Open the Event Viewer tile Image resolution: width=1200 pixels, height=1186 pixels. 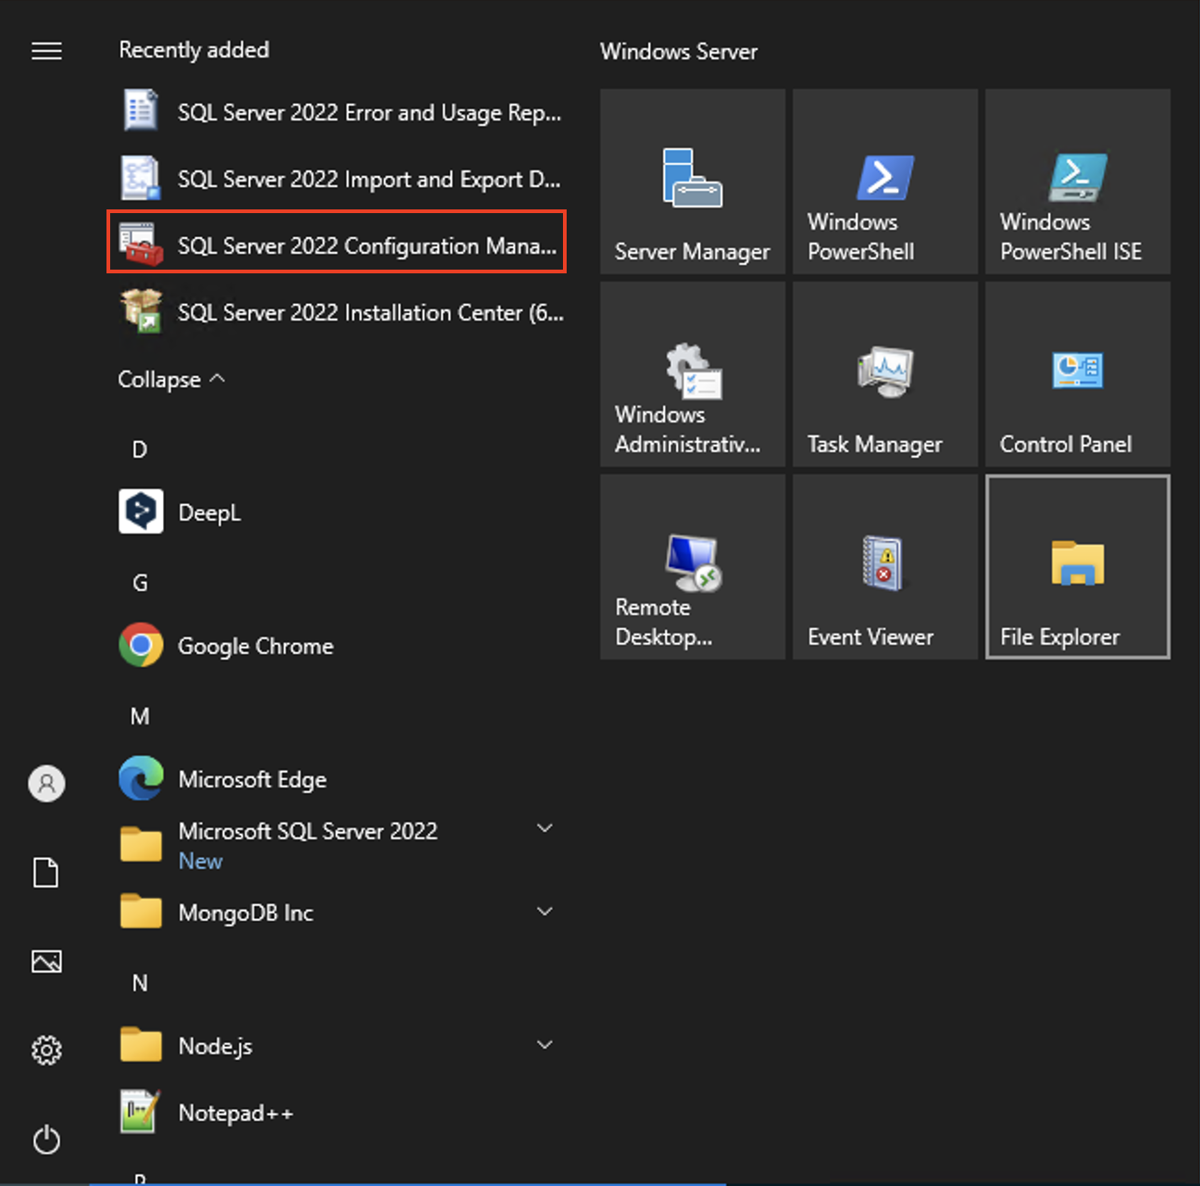point(885,567)
